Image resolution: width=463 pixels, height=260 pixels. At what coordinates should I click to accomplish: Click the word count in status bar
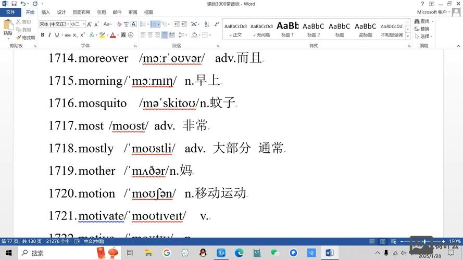[x=58, y=241]
